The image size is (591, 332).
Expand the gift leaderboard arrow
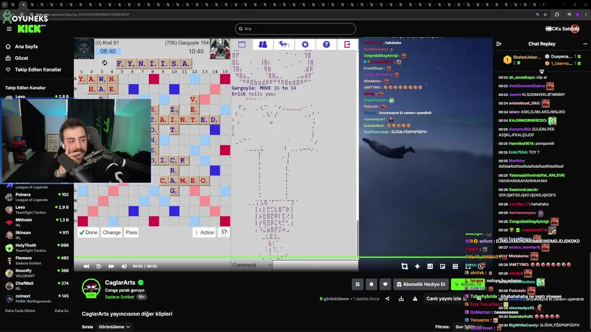coord(542,71)
